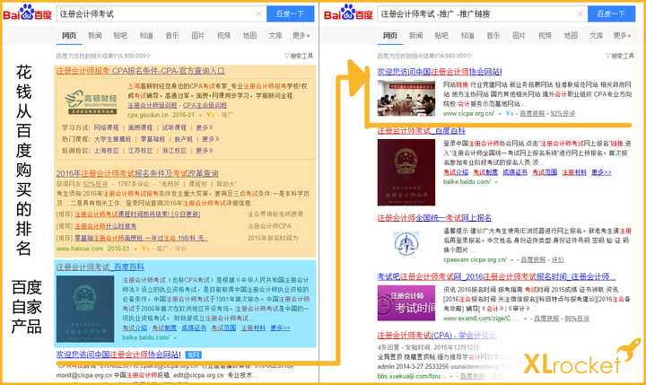Switch to 文库 tab on the right page
This screenshot has height=385, width=646.
pyautogui.click(x=596, y=36)
